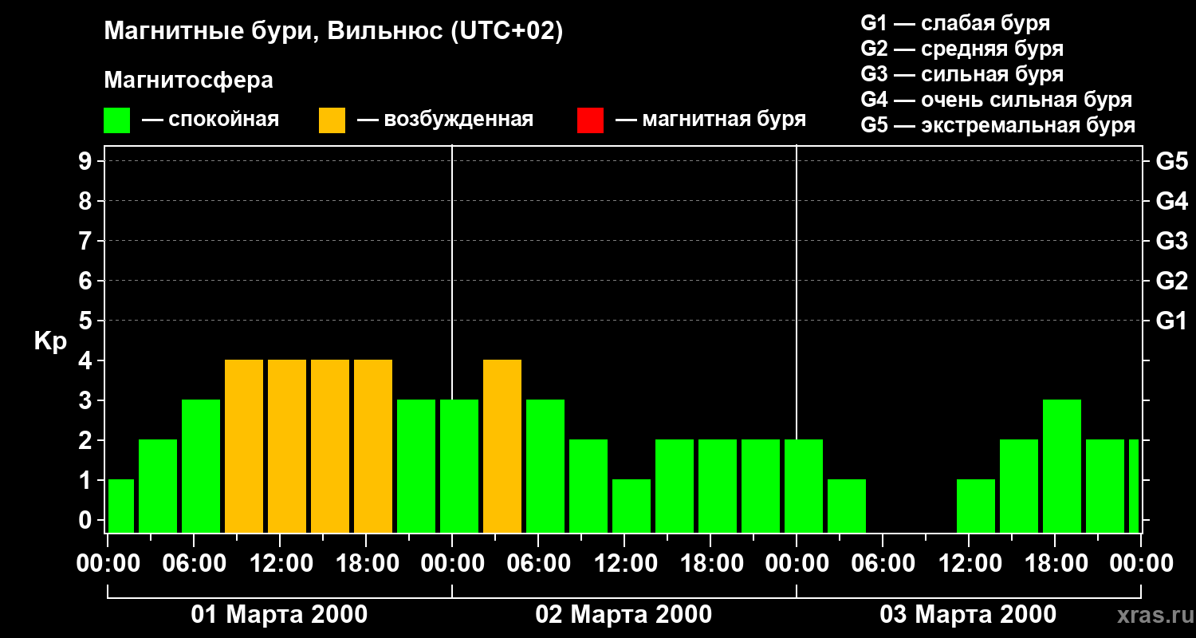Click the last orange bar on 01 Марта
The width and height of the screenshot is (1196, 638).
point(373,446)
